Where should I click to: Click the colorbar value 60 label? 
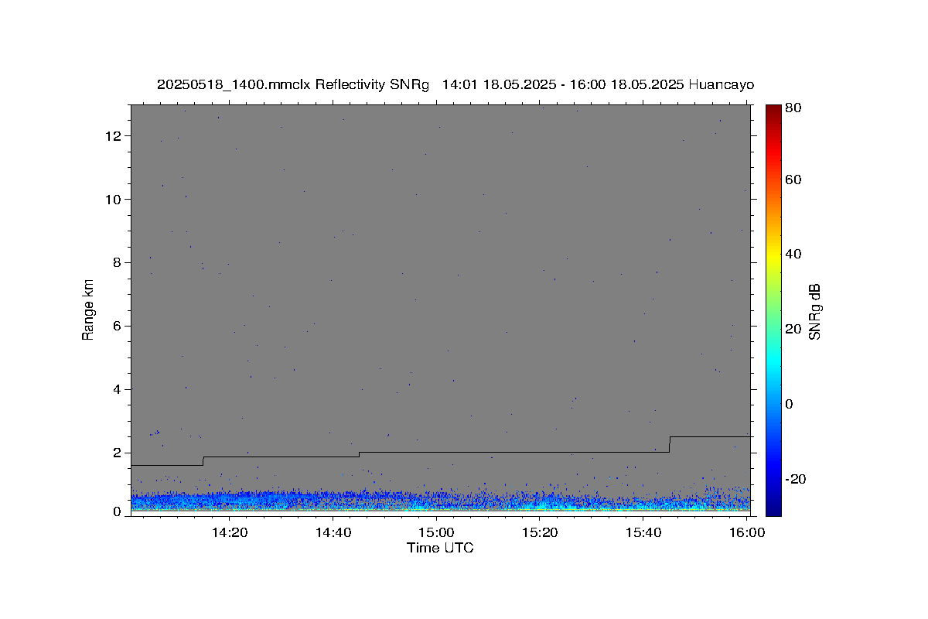pos(794,180)
